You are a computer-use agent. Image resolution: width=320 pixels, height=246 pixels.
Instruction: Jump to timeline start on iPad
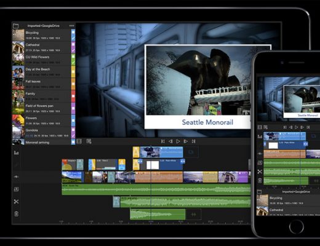[x=163, y=141]
